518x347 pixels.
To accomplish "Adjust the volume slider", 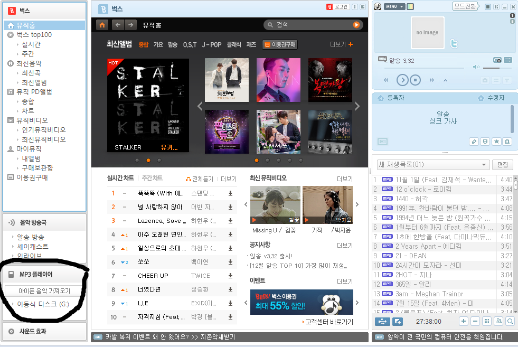I will 497,68.
